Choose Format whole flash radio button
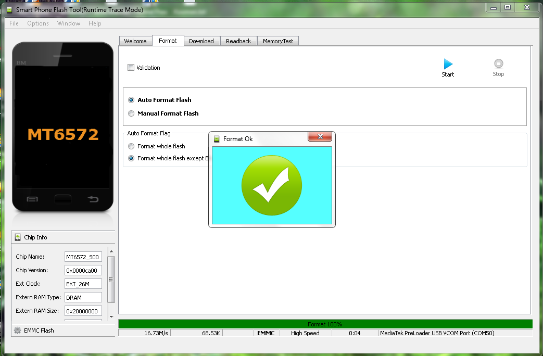Viewport: 543px width, 356px height. click(131, 146)
